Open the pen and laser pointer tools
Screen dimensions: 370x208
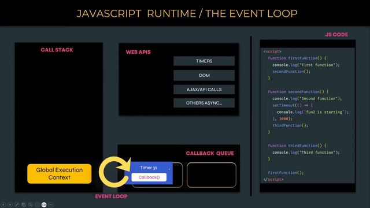17,205
